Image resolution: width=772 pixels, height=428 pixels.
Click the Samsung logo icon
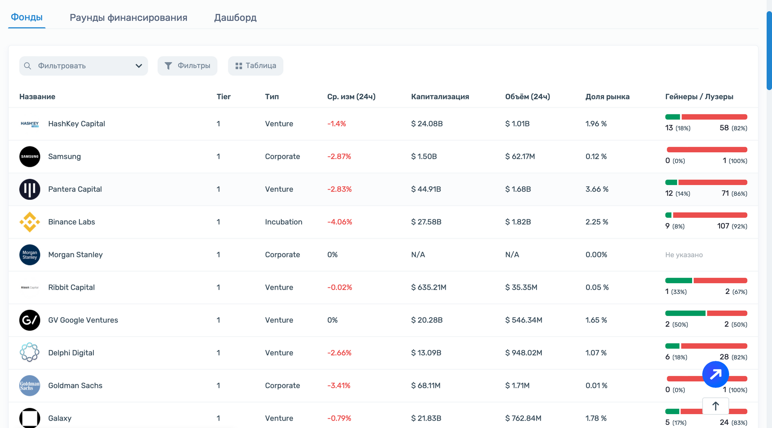click(30, 156)
